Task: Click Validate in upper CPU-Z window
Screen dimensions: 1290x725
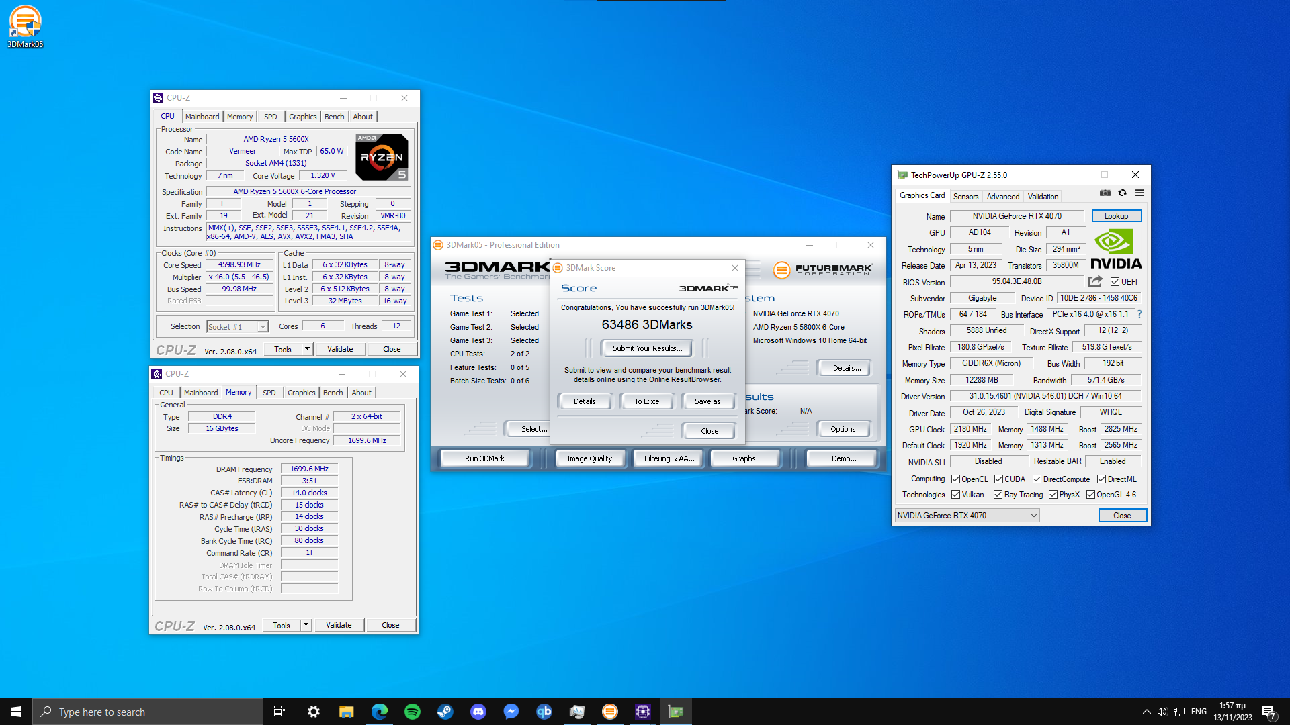Action: point(340,349)
